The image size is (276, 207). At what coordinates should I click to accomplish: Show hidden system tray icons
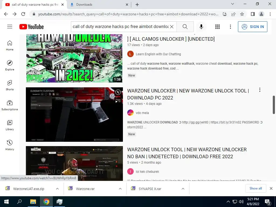point(228,202)
